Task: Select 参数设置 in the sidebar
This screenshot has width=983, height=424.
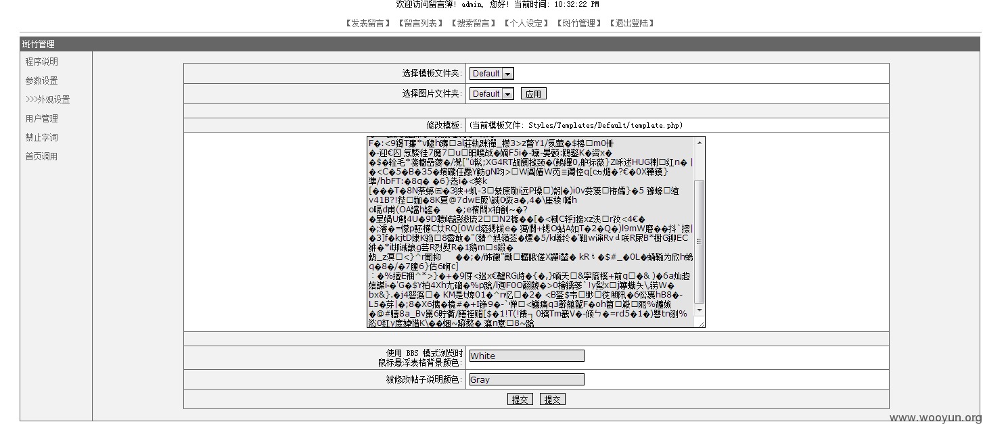Action: 42,80
